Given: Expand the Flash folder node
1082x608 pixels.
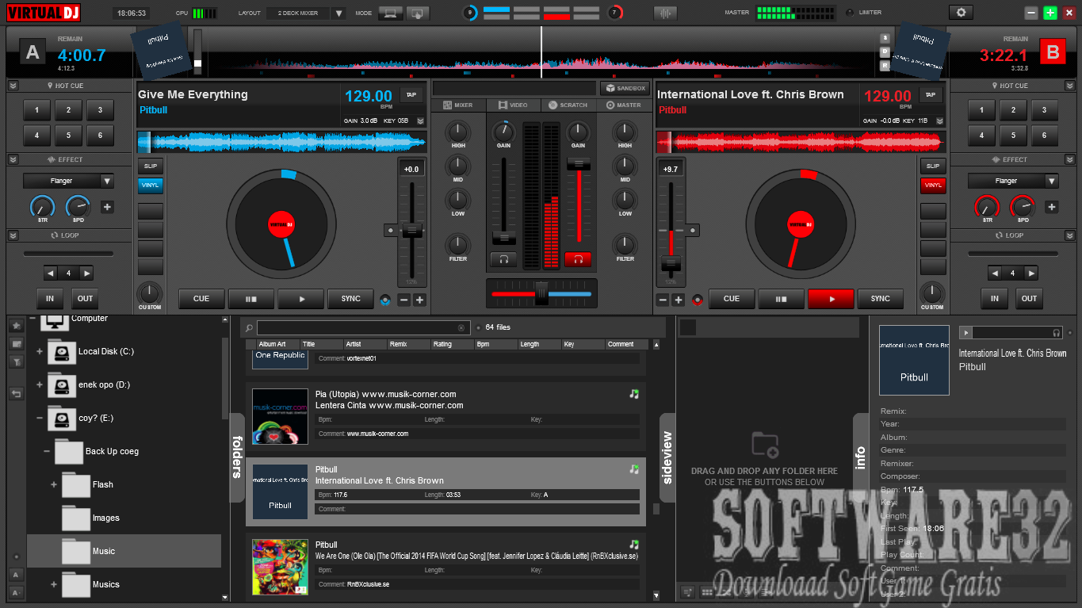Looking at the screenshot, I should [x=54, y=485].
